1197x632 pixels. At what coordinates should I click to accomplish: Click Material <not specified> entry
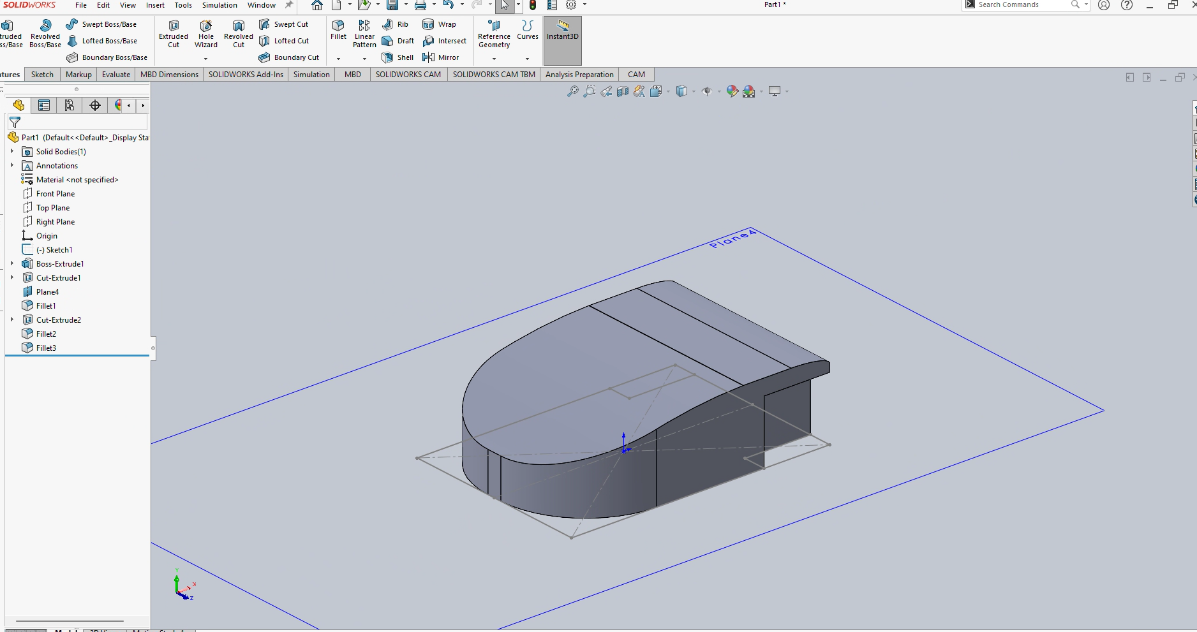[x=77, y=179]
